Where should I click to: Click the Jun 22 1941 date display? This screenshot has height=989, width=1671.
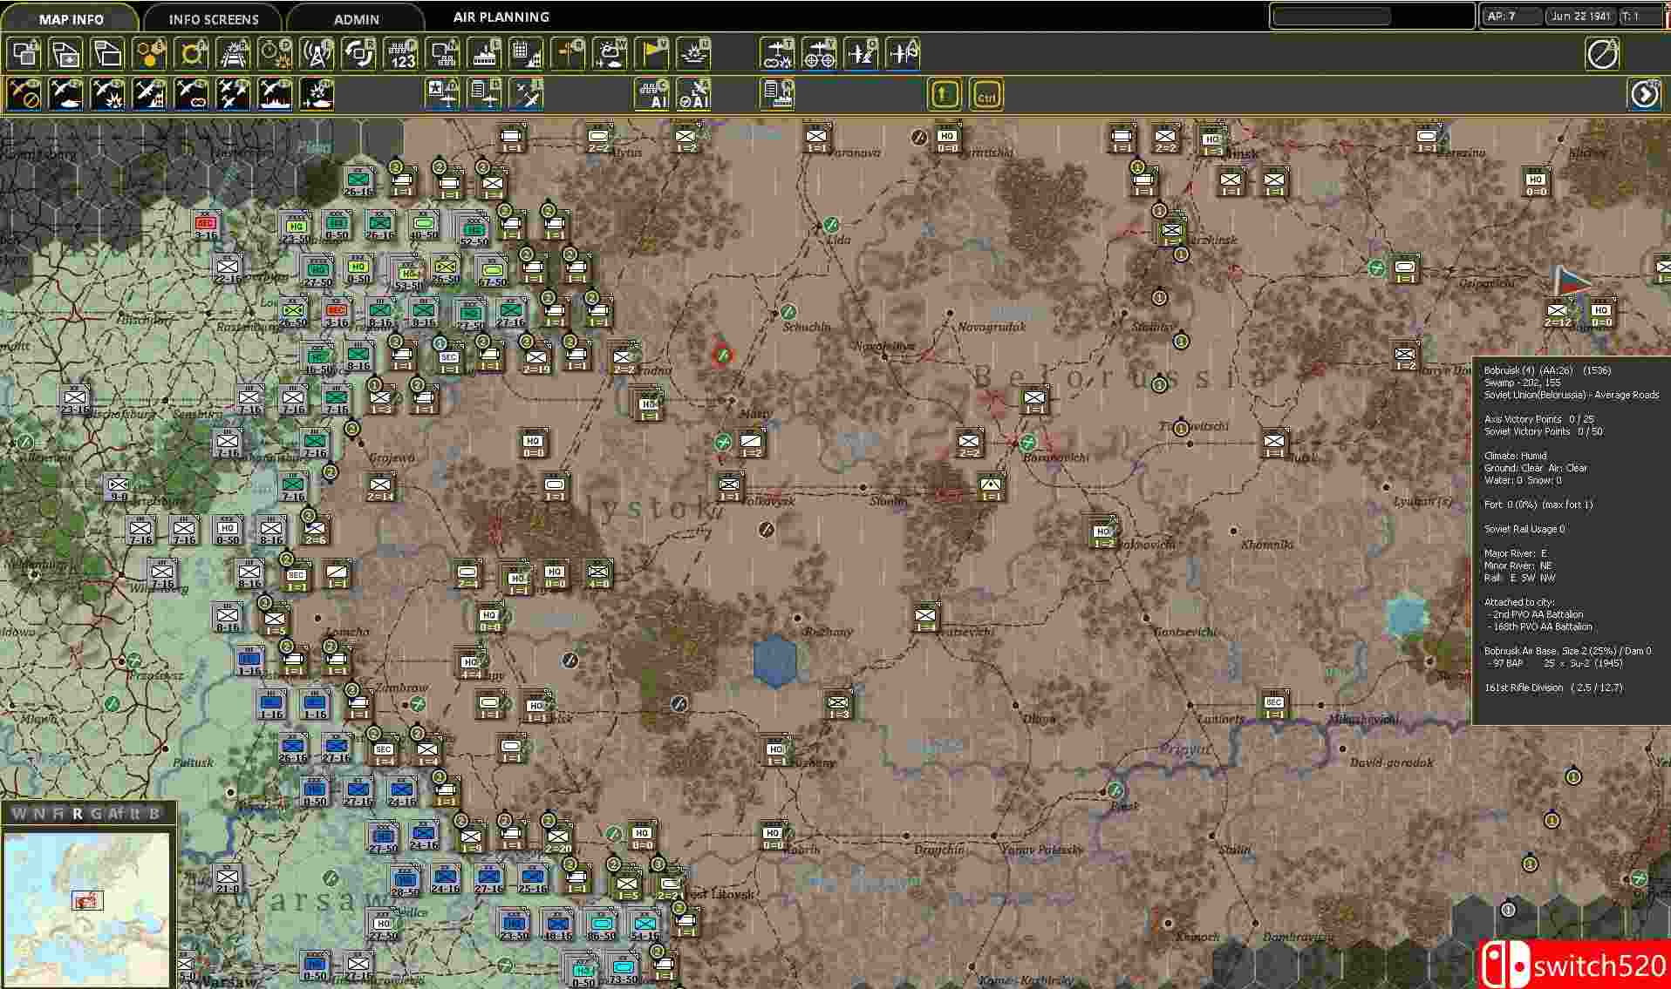(x=1580, y=17)
